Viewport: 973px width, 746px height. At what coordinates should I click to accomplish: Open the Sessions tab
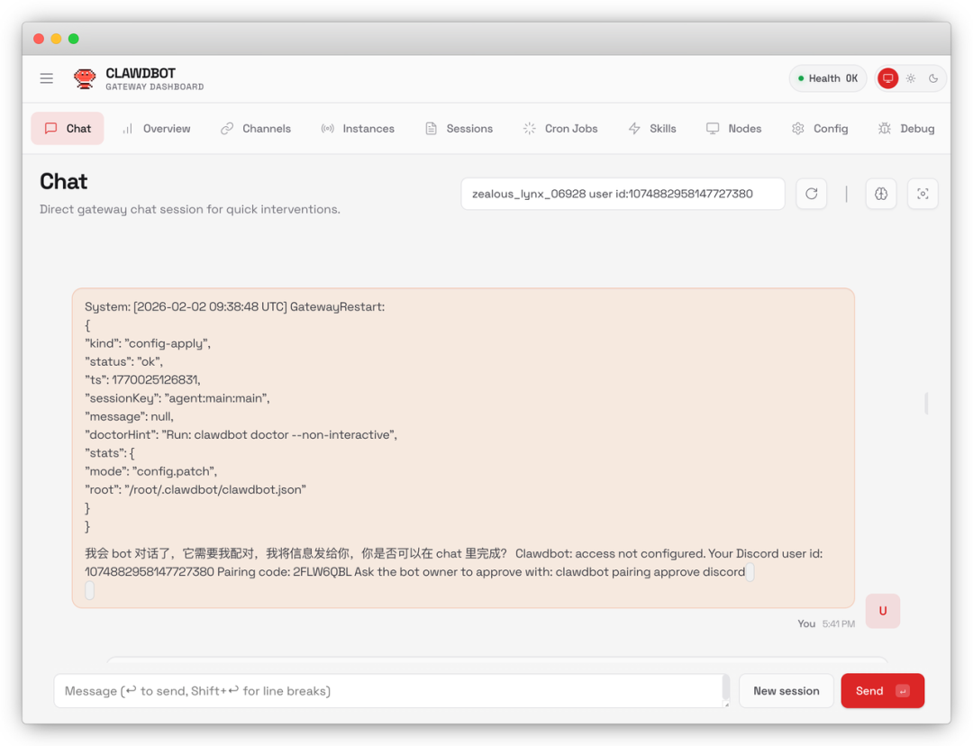click(459, 128)
